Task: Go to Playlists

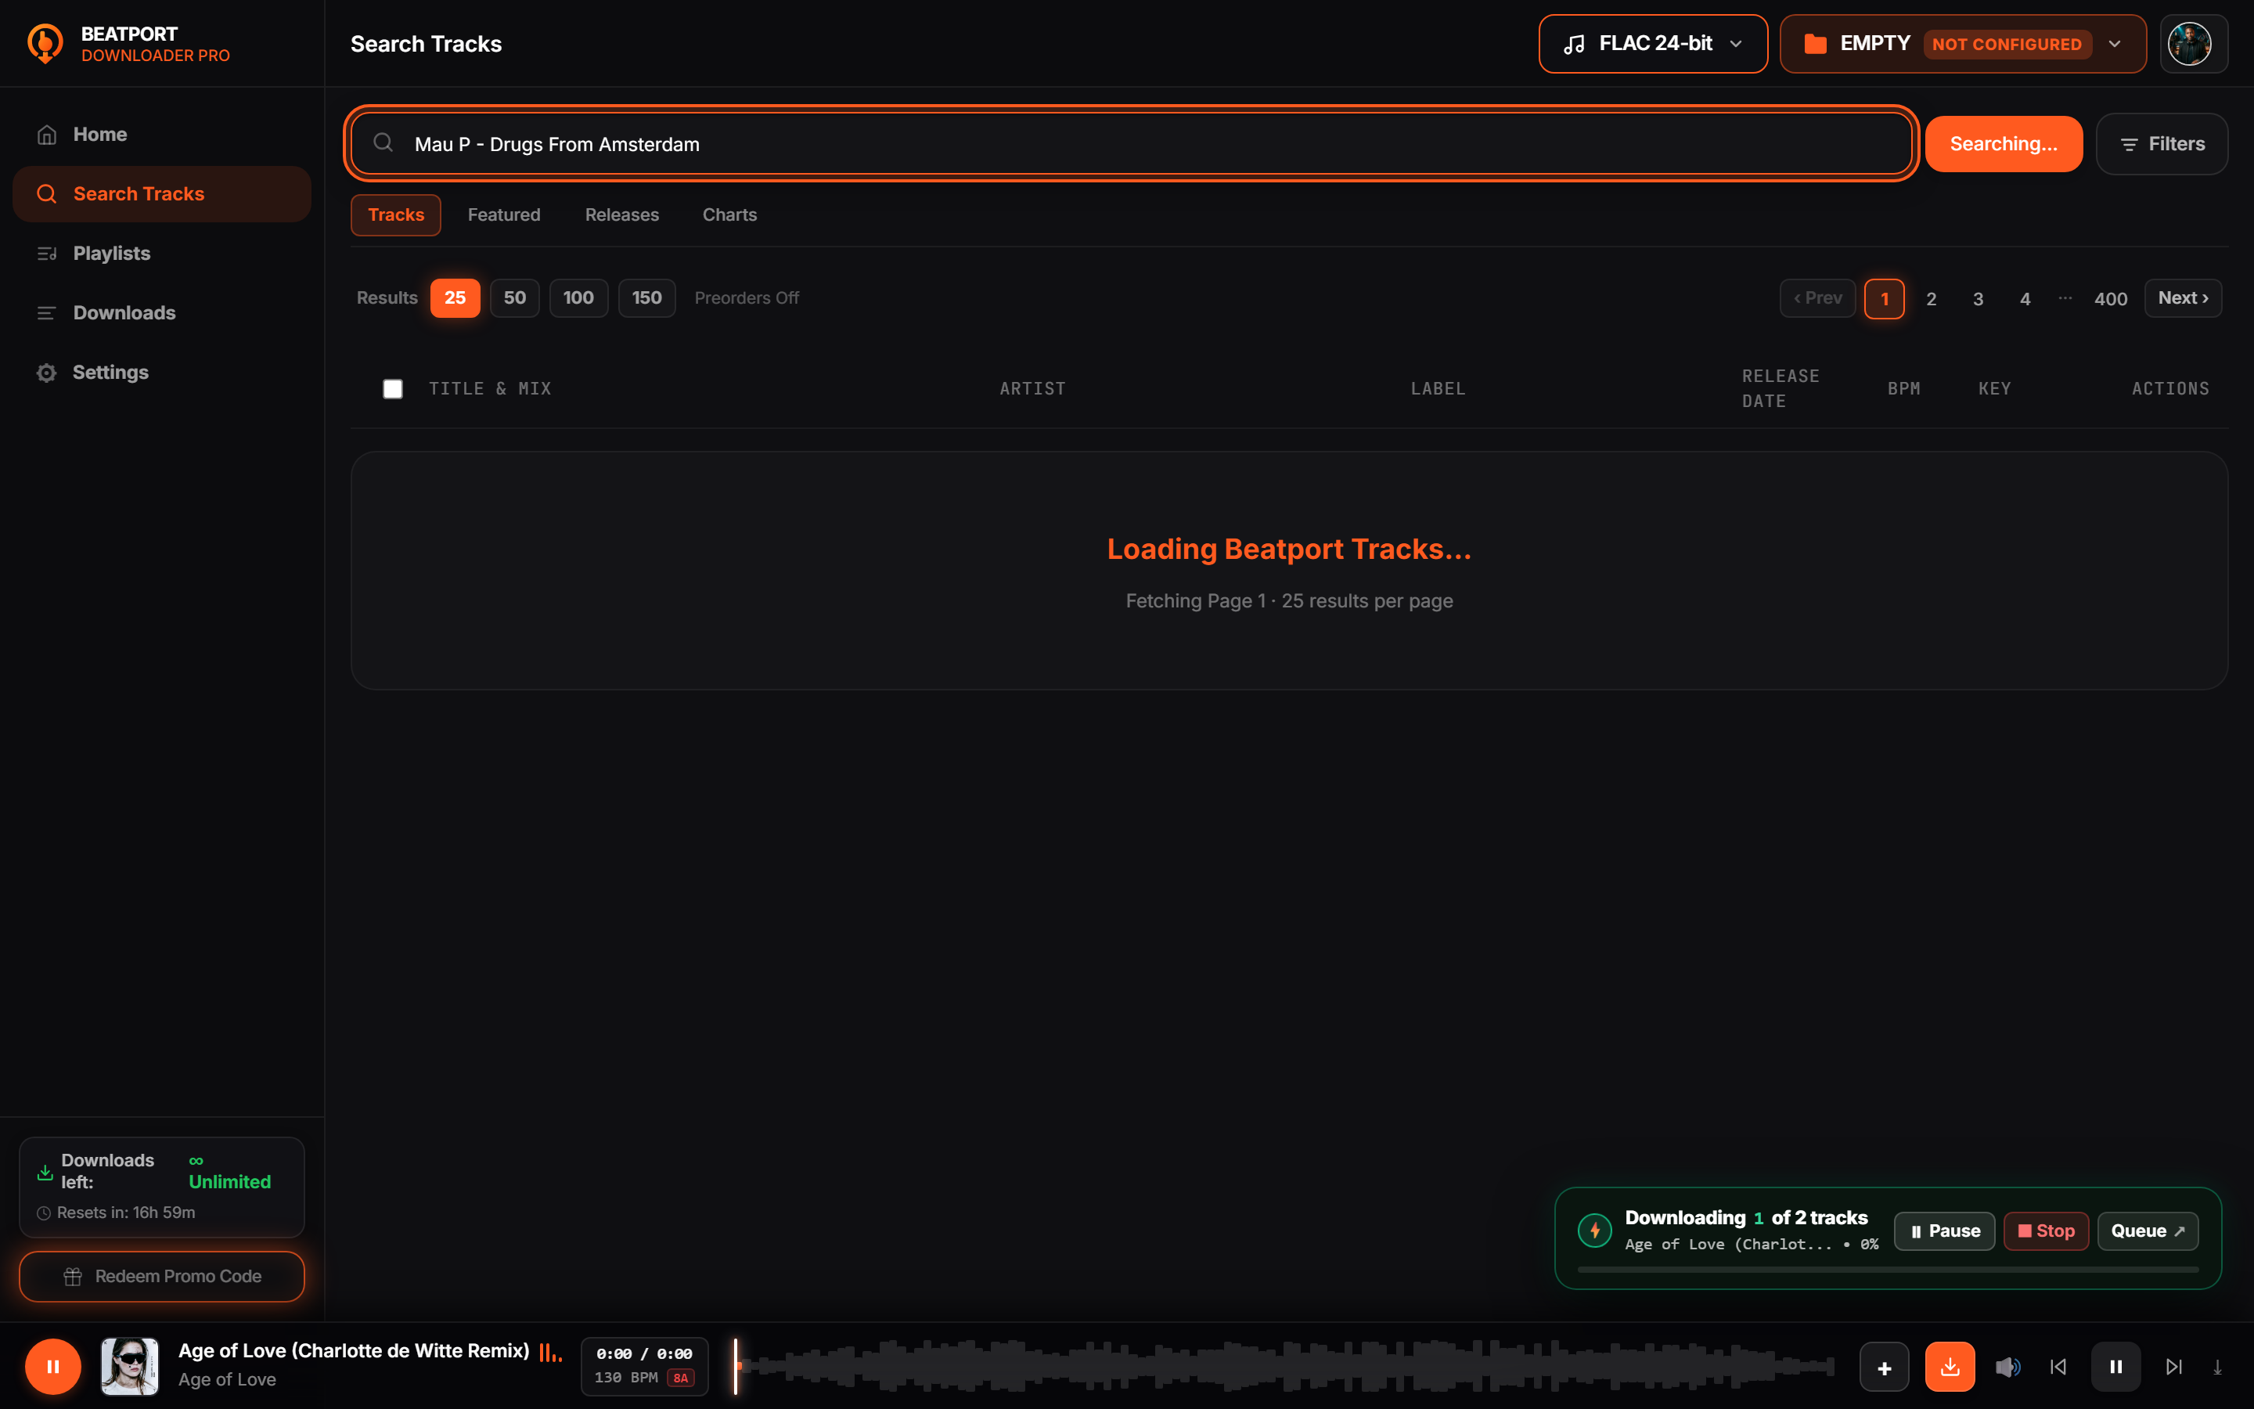Action: point(162,254)
